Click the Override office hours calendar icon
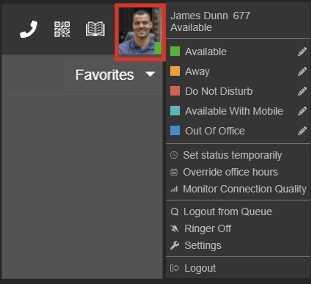This screenshot has height=284, width=311. coord(174,172)
